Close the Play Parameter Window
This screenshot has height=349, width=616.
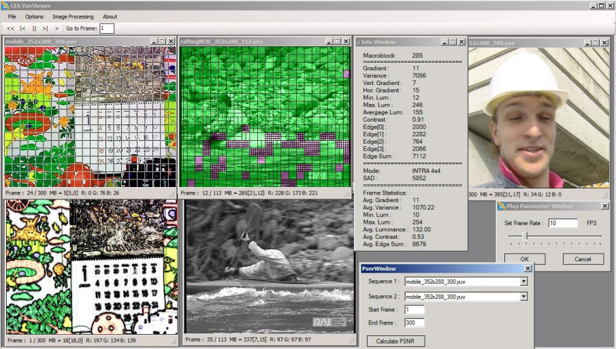coord(605,206)
